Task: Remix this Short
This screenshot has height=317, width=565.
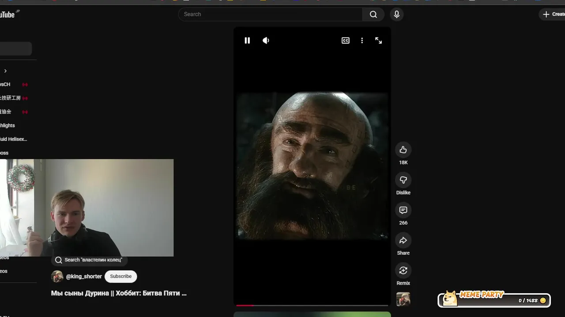Action: coord(403,270)
